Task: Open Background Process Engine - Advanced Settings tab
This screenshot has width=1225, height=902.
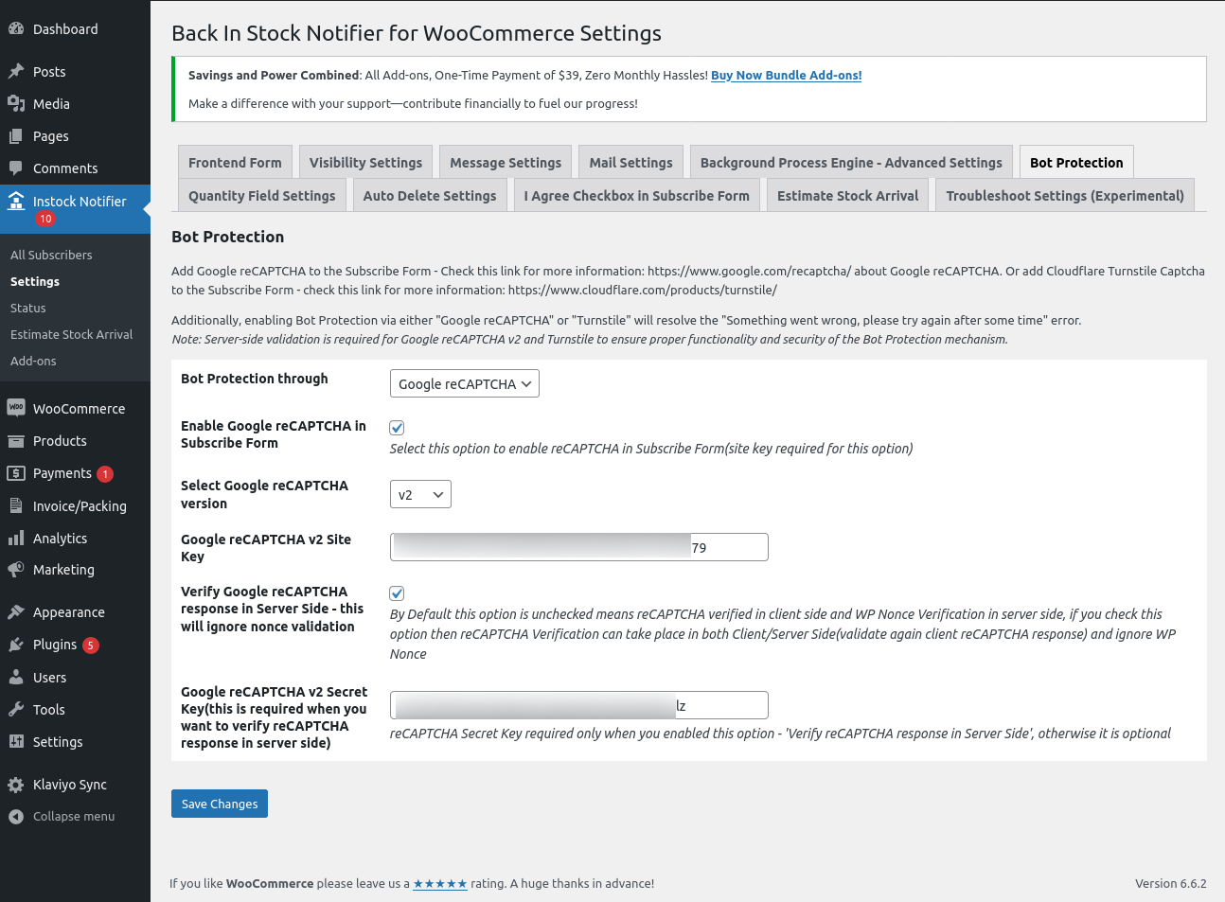Action: tap(851, 162)
